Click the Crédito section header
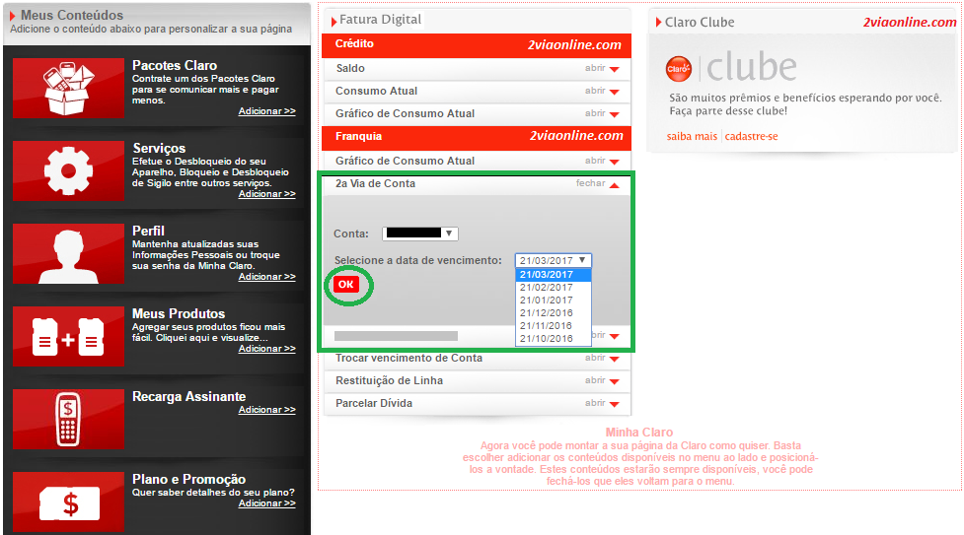 tap(477, 45)
